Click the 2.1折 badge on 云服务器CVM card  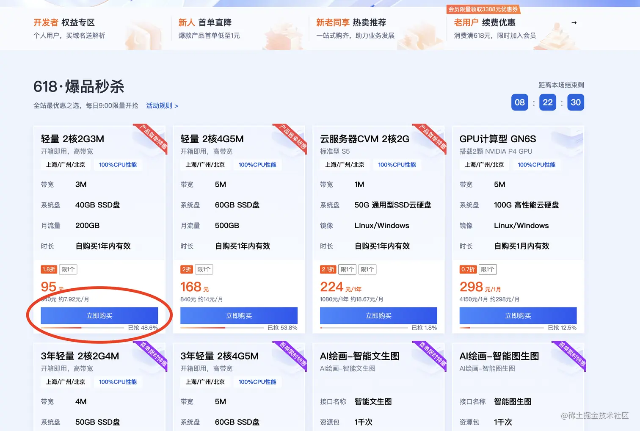pyautogui.click(x=327, y=269)
